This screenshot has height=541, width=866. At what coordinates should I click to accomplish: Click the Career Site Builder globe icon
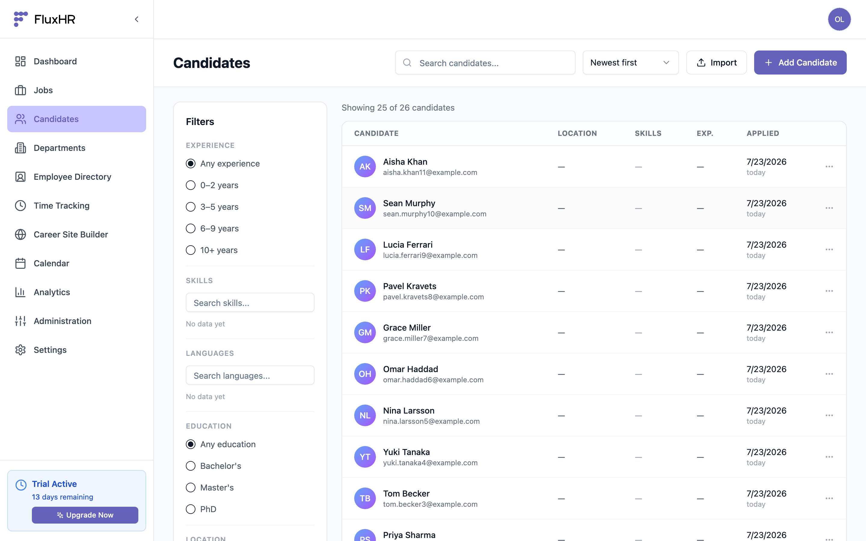click(20, 234)
